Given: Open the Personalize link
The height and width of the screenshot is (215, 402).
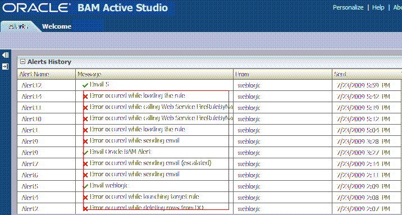Looking at the screenshot, I should pos(348,7).
